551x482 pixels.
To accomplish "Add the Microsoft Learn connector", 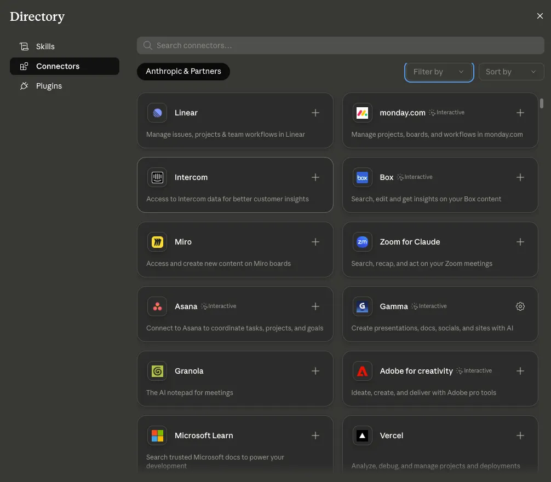I will click(x=315, y=435).
